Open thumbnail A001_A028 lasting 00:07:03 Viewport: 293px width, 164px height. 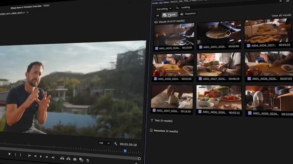[x=269, y=67]
